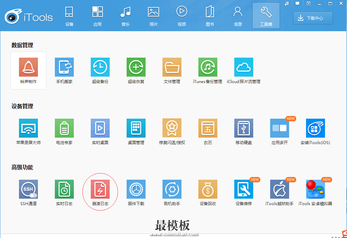Go to the 音乐 music tab
Viewport: 347px width, 238px height.
126,16
